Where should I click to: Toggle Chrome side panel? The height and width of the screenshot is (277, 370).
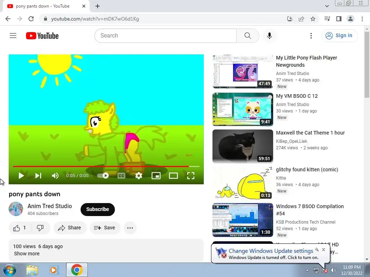[x=339, y=19]
